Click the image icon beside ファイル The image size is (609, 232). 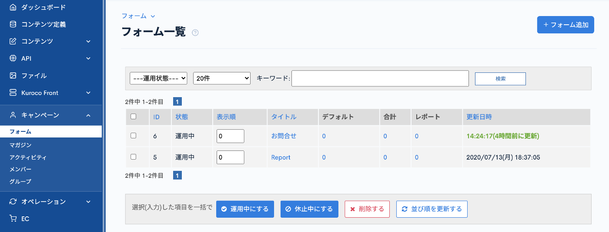[13, 75]
